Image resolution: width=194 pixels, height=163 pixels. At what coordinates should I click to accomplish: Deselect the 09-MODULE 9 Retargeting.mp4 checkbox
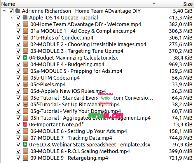(x=18, y=158)
